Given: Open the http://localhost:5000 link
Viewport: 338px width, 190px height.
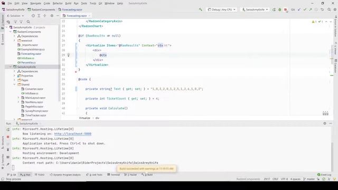Looking at the screenshot, I should 73,134.
